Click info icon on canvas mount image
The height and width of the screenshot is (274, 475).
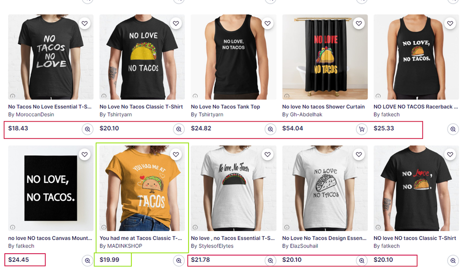tap(13, 227)
